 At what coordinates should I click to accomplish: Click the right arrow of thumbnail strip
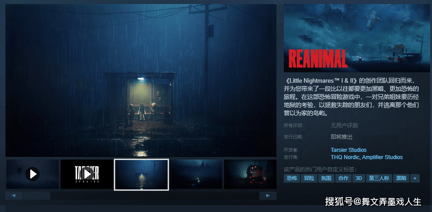point(268,196)
